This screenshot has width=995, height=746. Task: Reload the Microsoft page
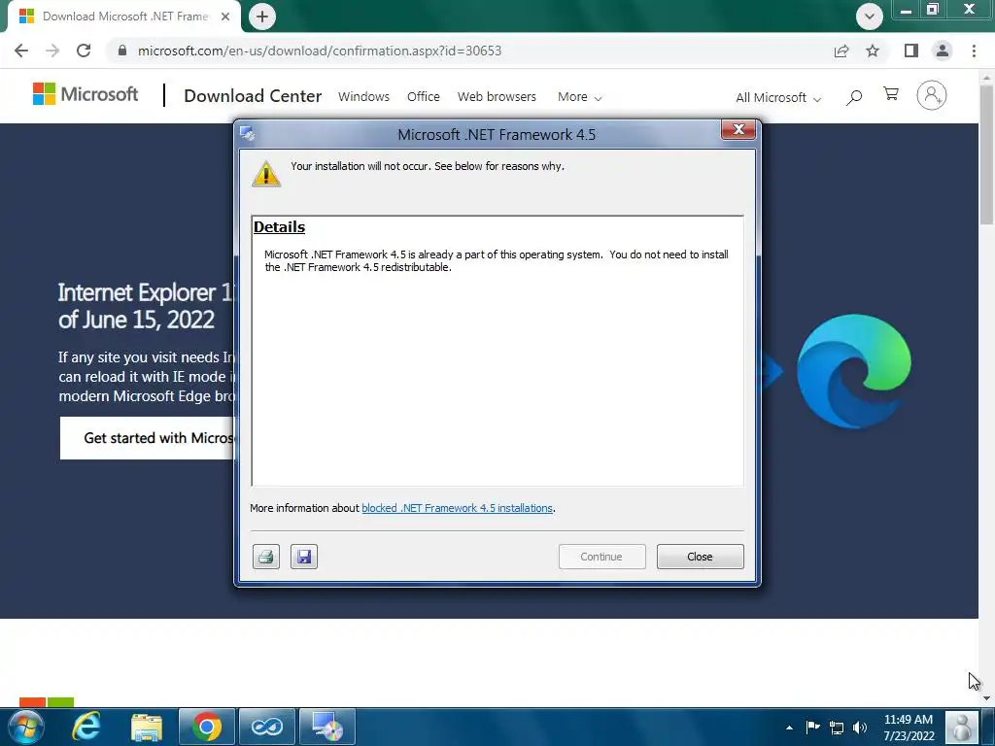(x=84, y=51)
